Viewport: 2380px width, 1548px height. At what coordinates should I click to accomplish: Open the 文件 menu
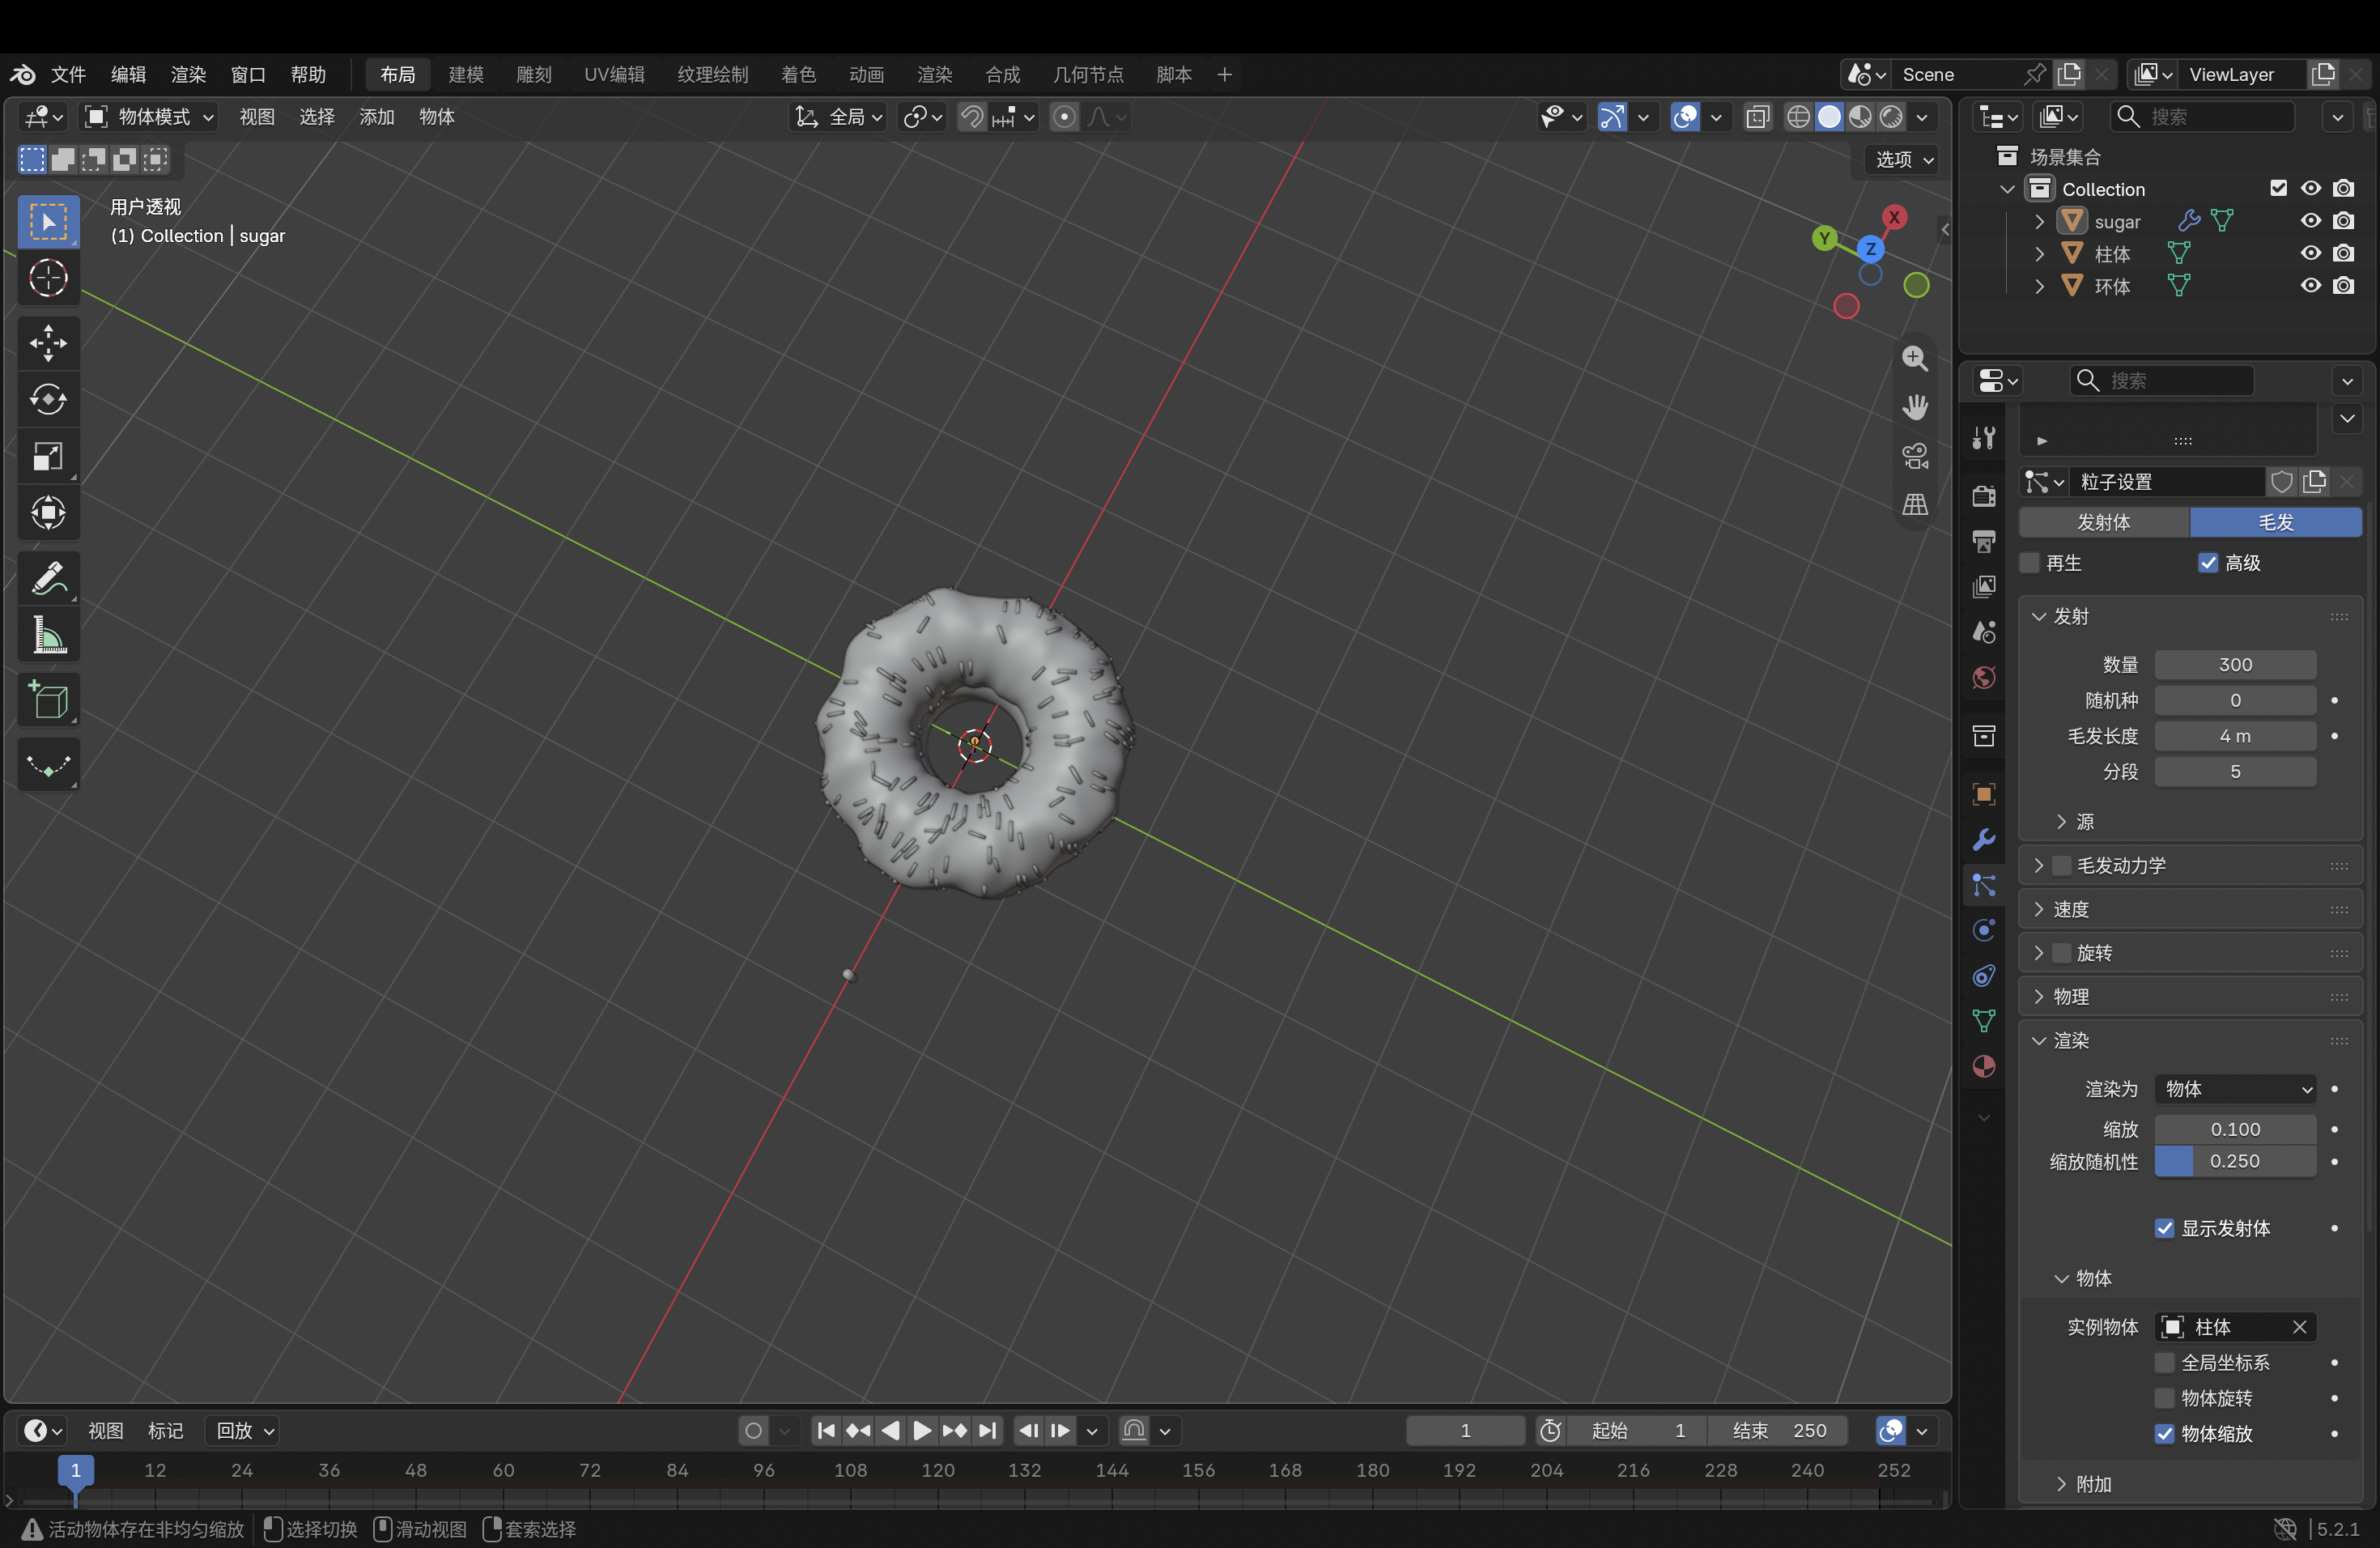69,75
